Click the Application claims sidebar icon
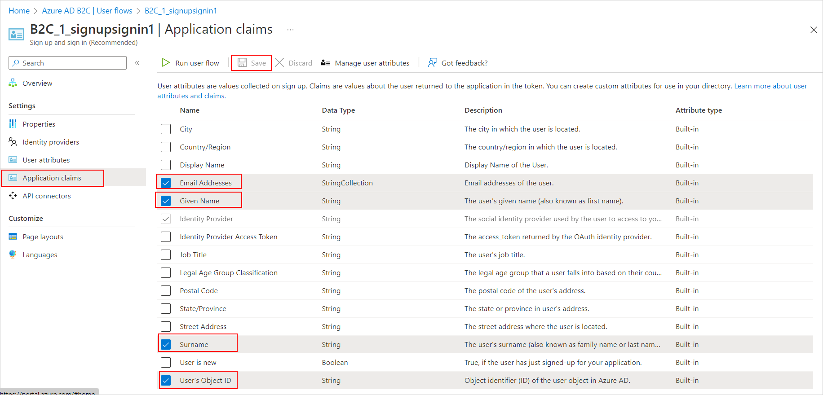823x395 pixels. click(13, 178)
